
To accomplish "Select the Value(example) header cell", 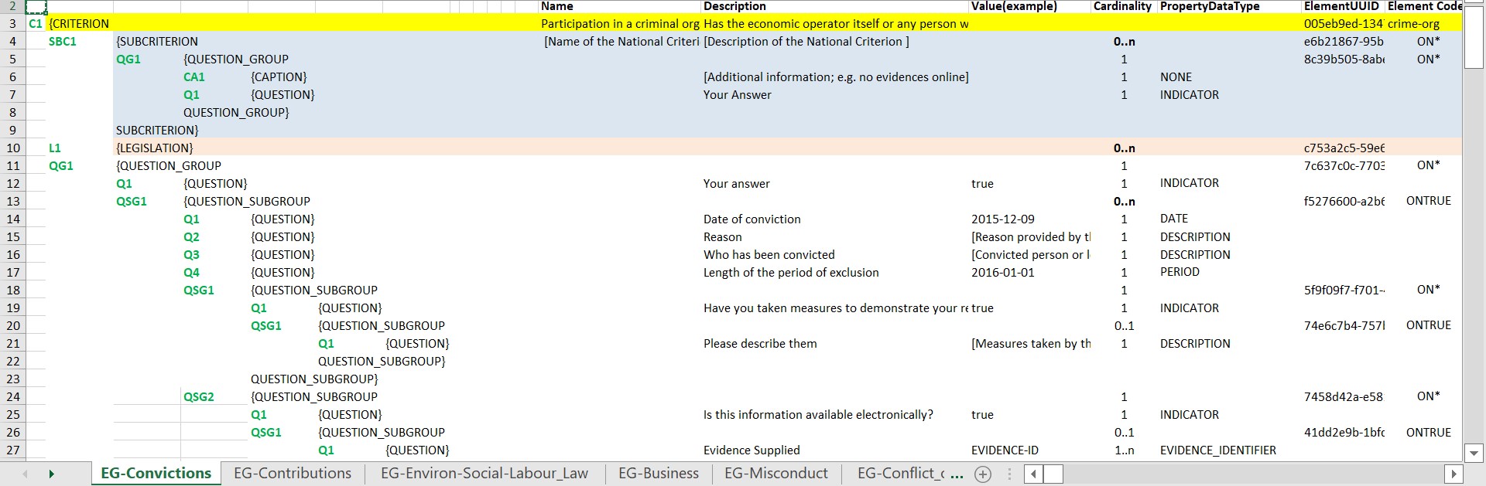I will point(1029,6).
